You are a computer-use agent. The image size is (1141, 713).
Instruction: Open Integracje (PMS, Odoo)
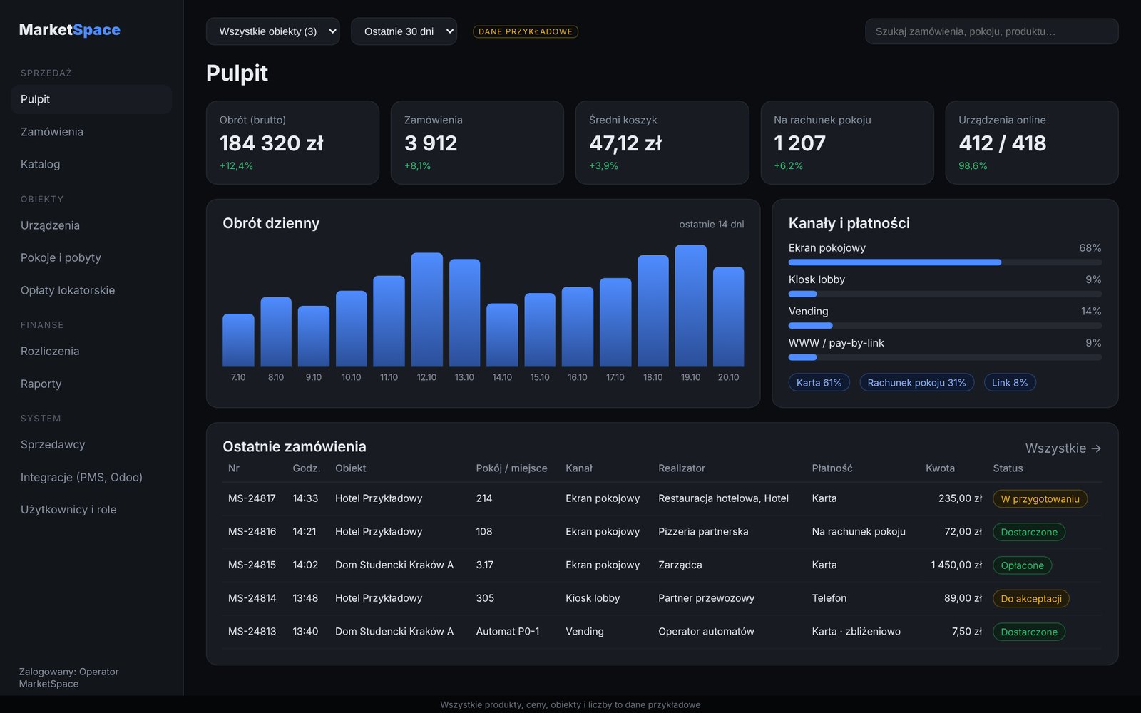(91, 477)
